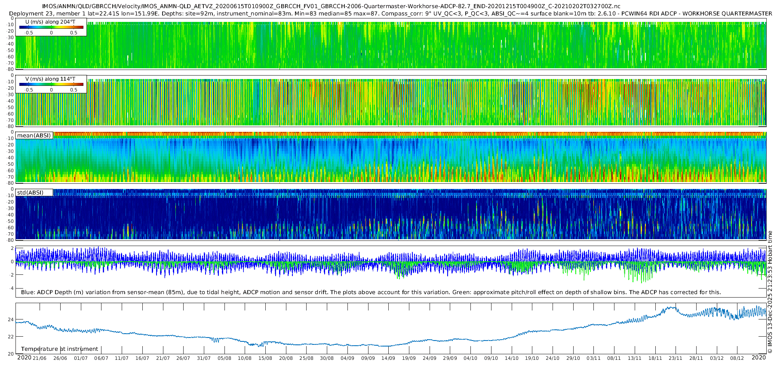Click the depth-variation axis -4 tick label
Viewport: 774px width, 365px height.
click(x=11, y=288)
